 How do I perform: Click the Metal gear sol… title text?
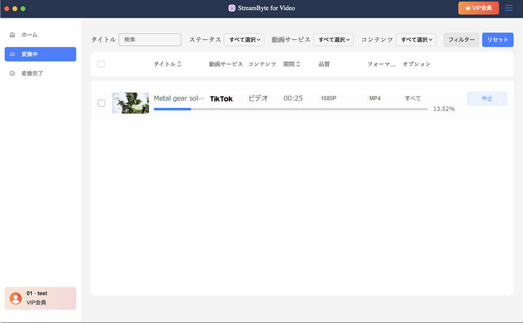pyautogui.click(x=178, y=98)
